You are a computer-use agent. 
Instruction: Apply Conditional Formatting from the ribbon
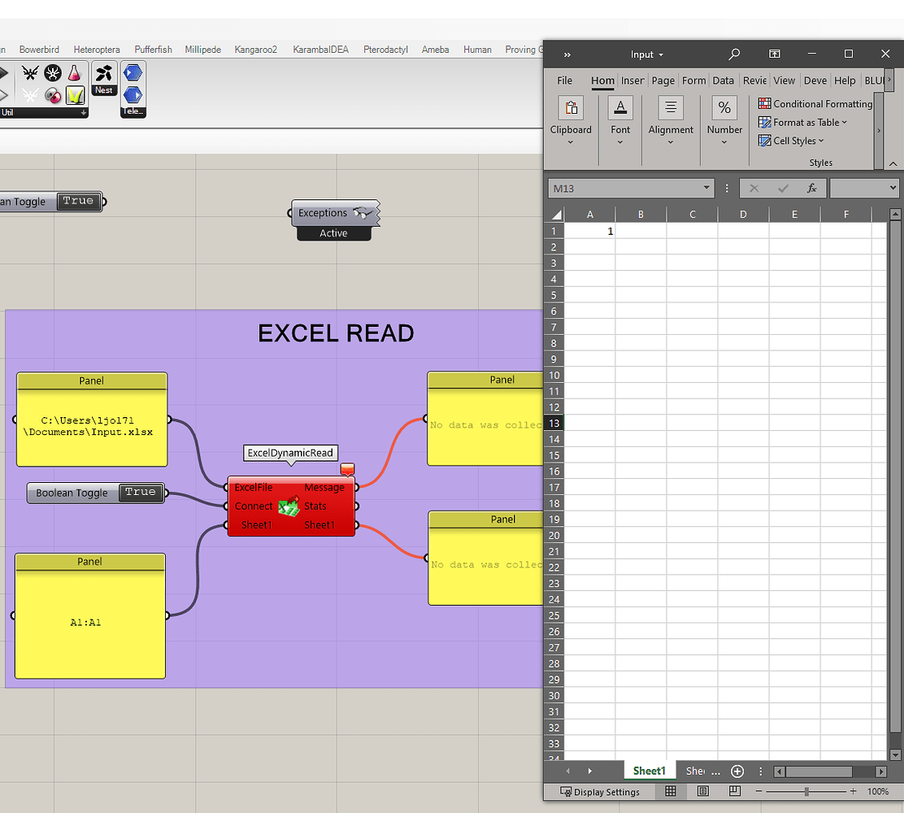coord(814,103)
